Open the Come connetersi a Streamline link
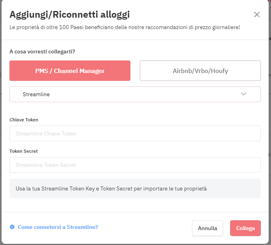Viewport: 271px width, 245px height. coord(58,227)
